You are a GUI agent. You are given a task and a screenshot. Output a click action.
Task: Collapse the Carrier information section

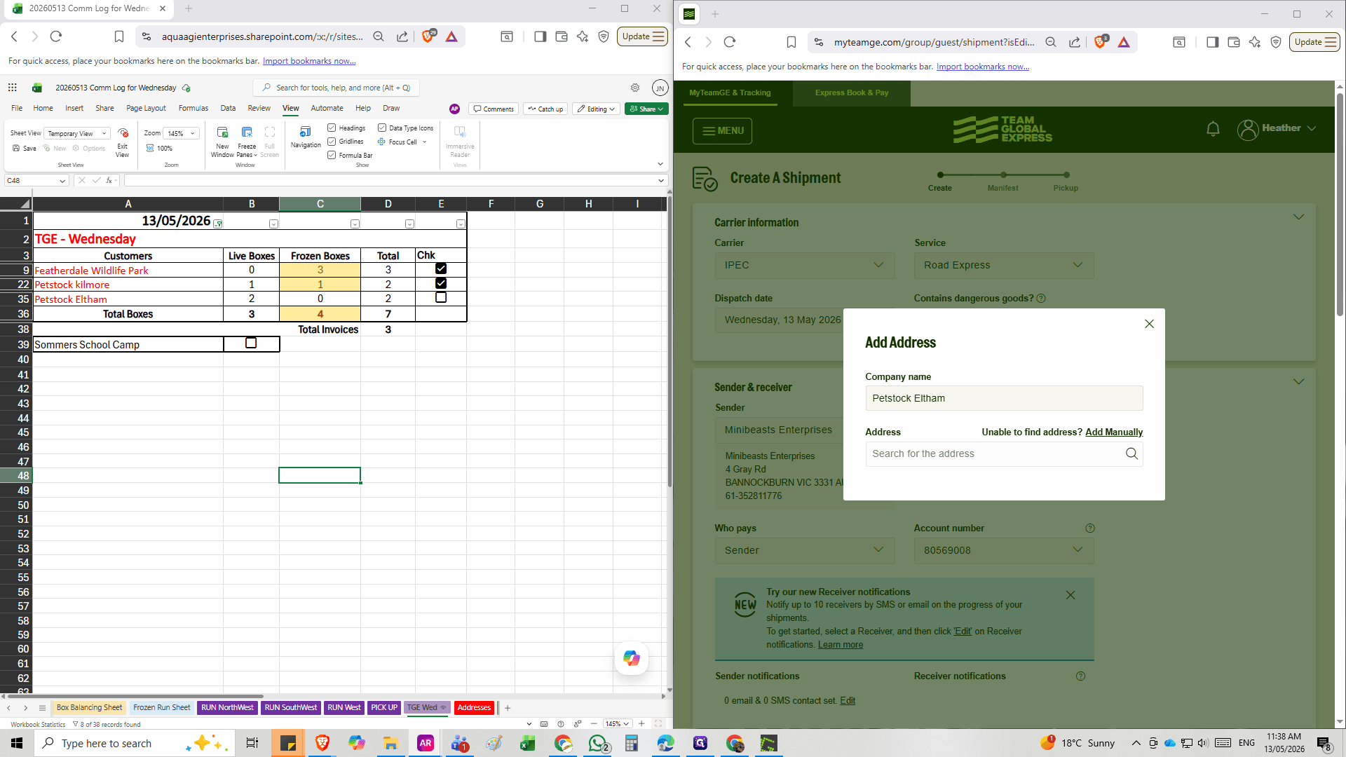(x=1298, y=217)
